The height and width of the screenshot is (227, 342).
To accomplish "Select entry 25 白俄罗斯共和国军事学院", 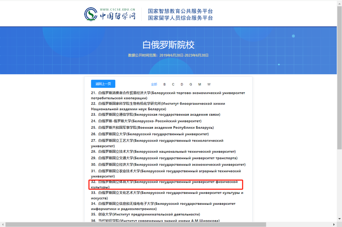I will 152,128.
